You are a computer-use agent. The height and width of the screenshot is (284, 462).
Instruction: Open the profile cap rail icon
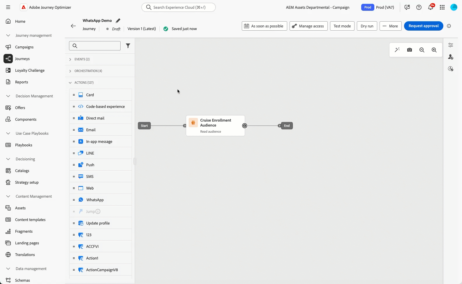pos(451,57)
